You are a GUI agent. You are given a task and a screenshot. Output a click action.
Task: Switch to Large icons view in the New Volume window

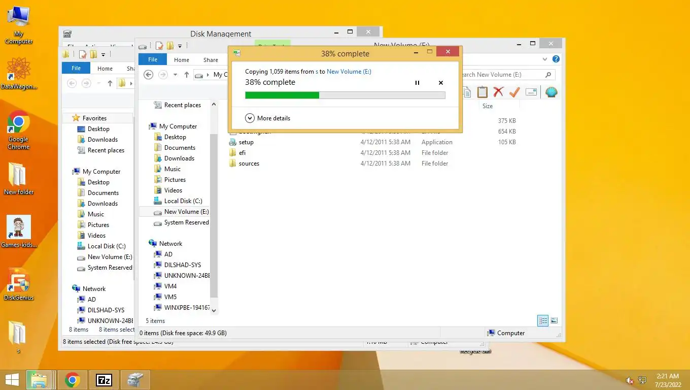click(x=554, y=320)
